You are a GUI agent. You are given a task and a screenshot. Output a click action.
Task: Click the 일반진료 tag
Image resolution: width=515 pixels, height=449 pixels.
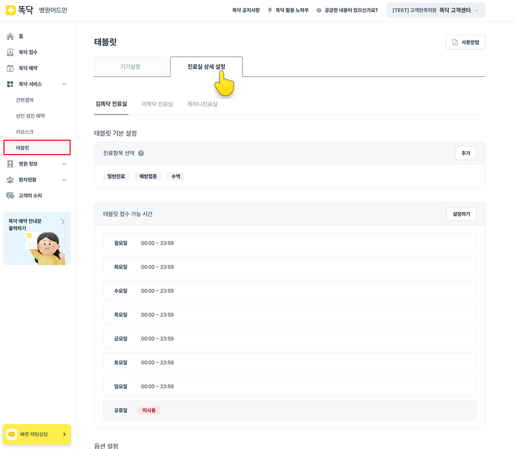pyautogui.click(x=116, y=177)
